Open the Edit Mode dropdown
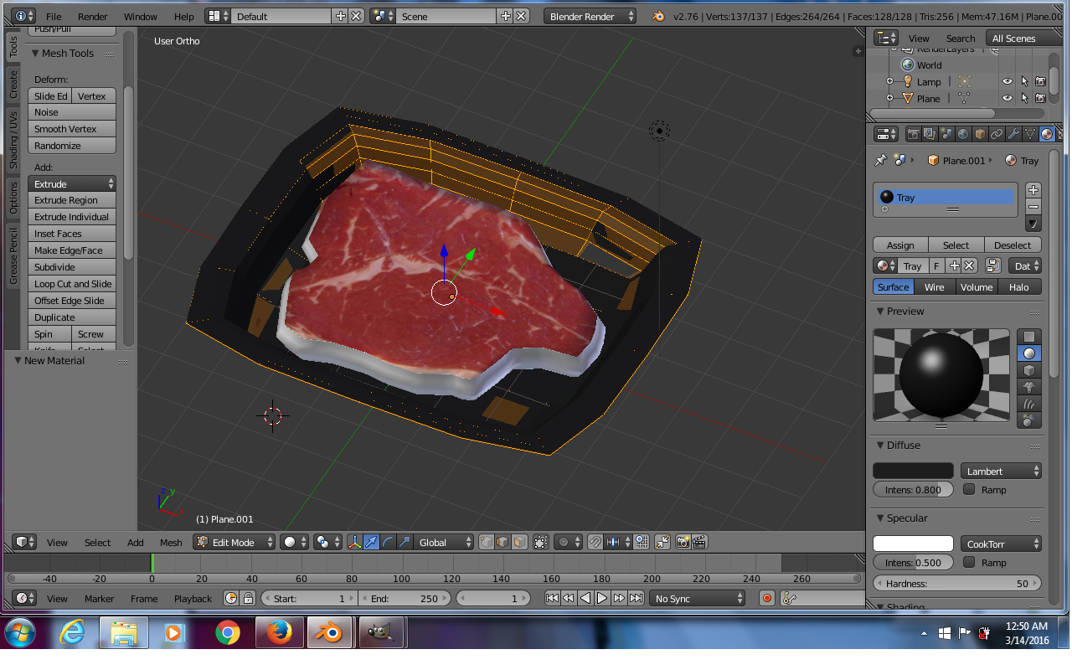This screenshot has width=1072, height=670. (x=234, y=543)
